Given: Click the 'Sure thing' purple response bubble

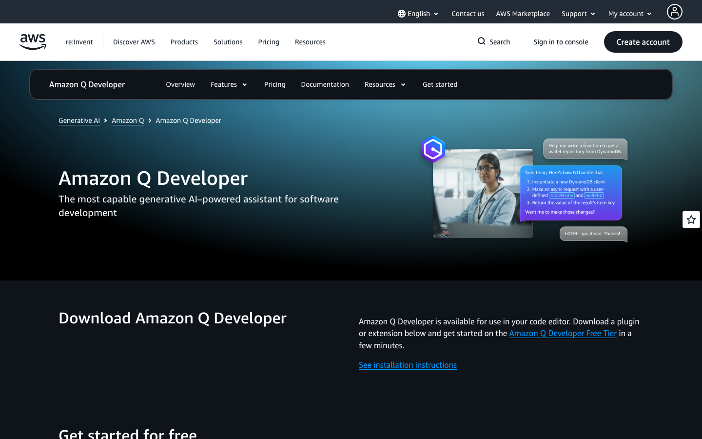Looking at the screenshot, I should pos(571,193).
